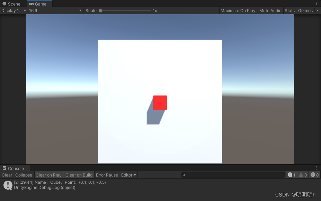Open the Console panel kebab menu
Viewport: 321px width, 201px height.
tap(316, 168)
